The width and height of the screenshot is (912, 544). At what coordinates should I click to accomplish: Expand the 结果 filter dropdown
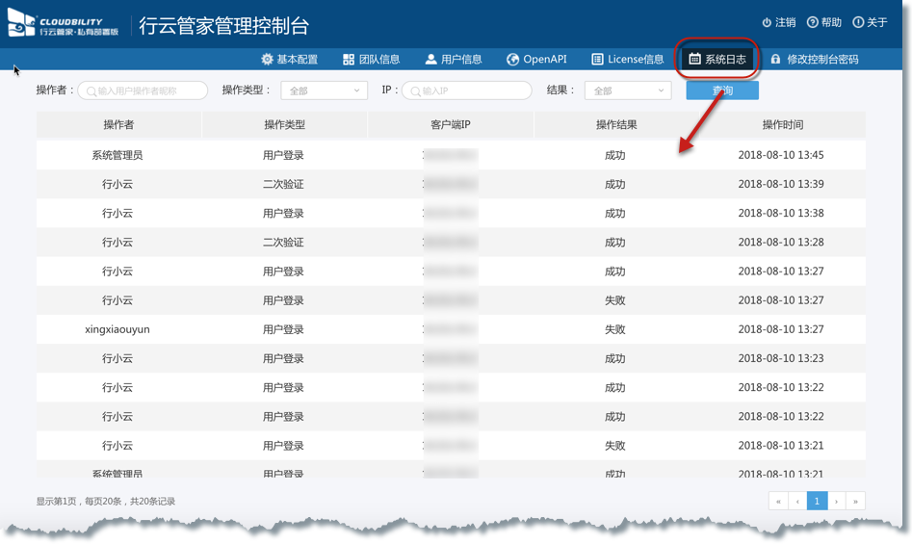(627, 91)
